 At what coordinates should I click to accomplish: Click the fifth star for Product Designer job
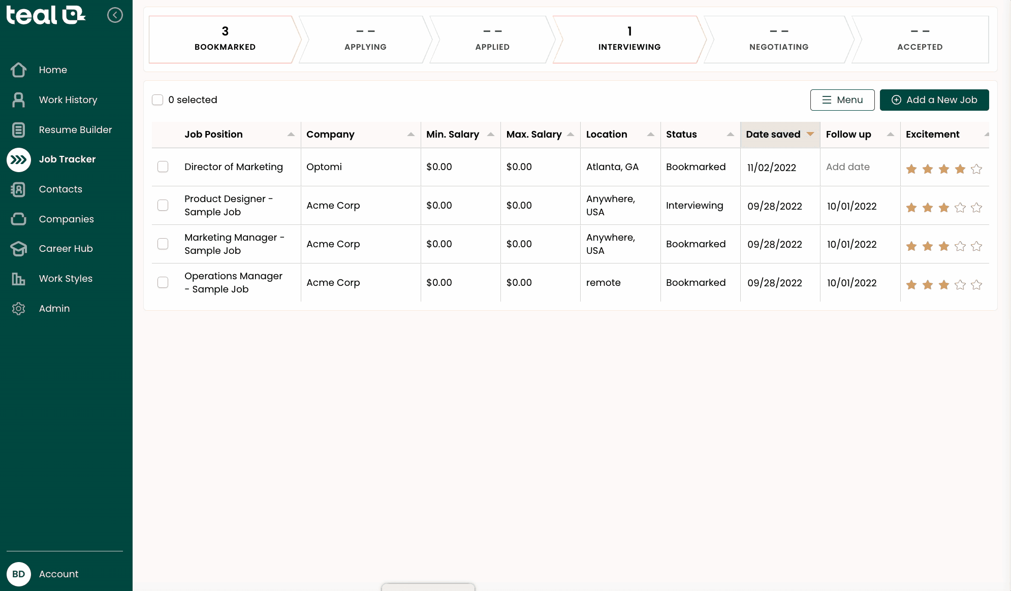(976, 208)
